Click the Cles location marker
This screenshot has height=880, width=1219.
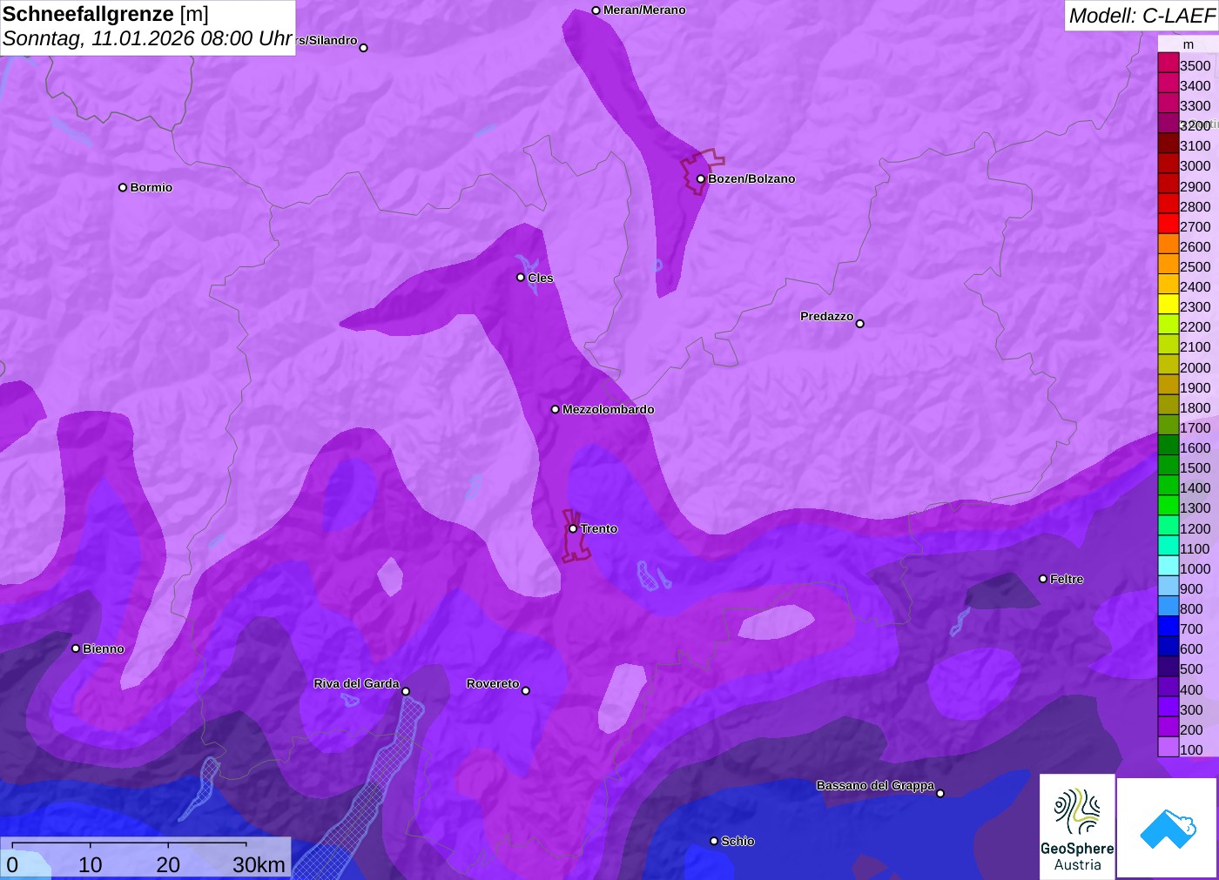pos(521,278)
